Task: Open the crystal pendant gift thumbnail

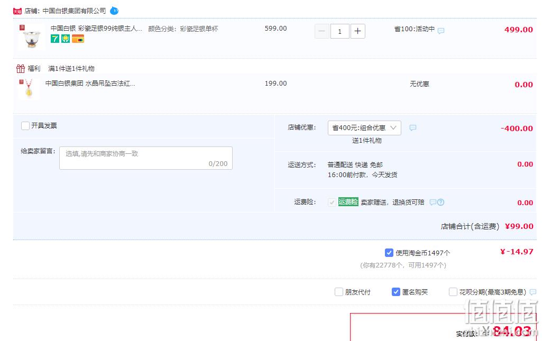Action: point(29,89)
